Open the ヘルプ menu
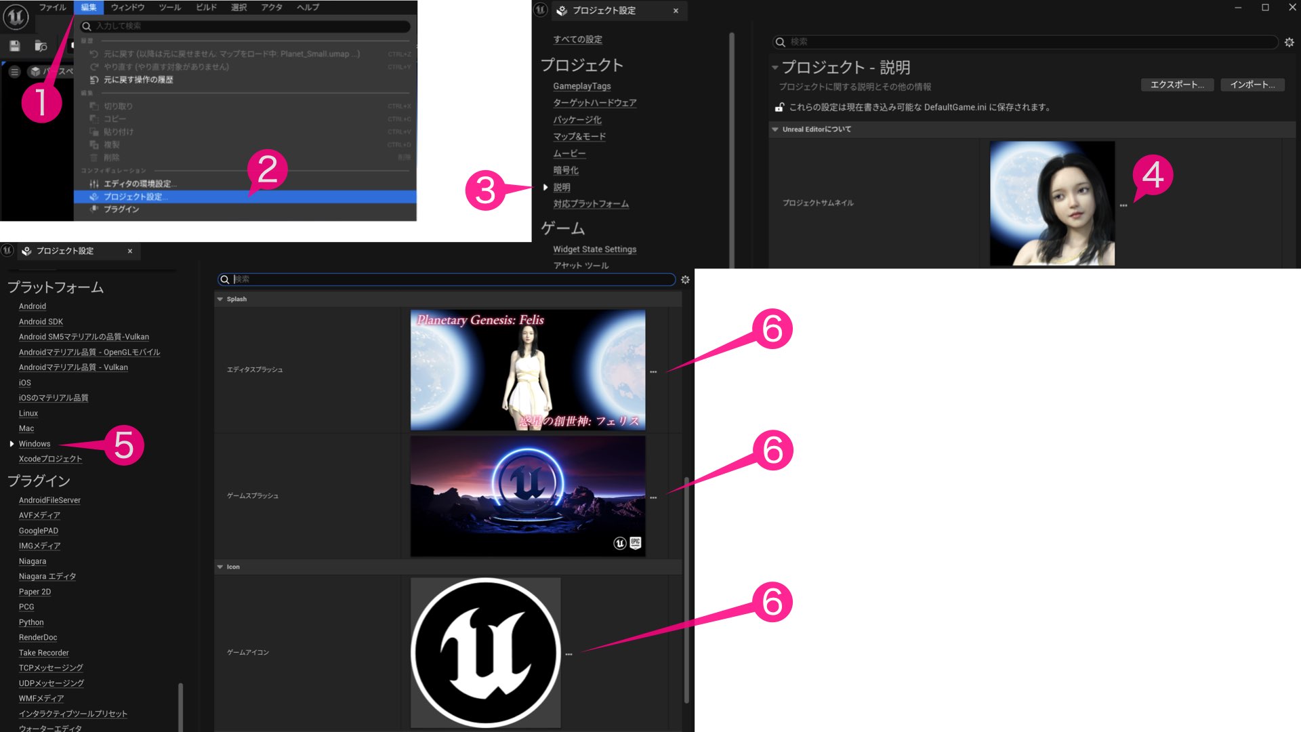 pyautogui.click(x=308, y=7)
